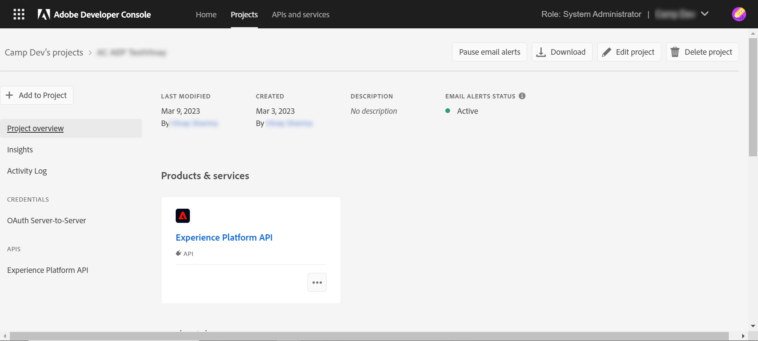Select OAuth Server-to-Server credential

pyautogui.click(x=47, y=221)
